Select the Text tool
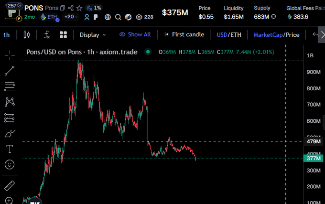The height and width of the screenshot is (204, 325). [10, 149]
